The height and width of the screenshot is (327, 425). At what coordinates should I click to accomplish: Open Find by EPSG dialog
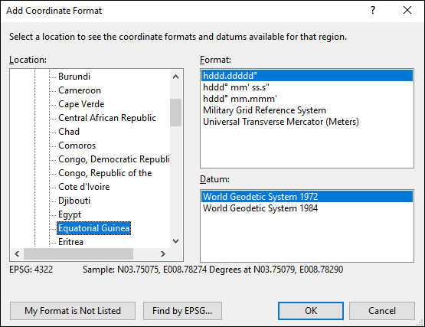click(x=182, y=311)
